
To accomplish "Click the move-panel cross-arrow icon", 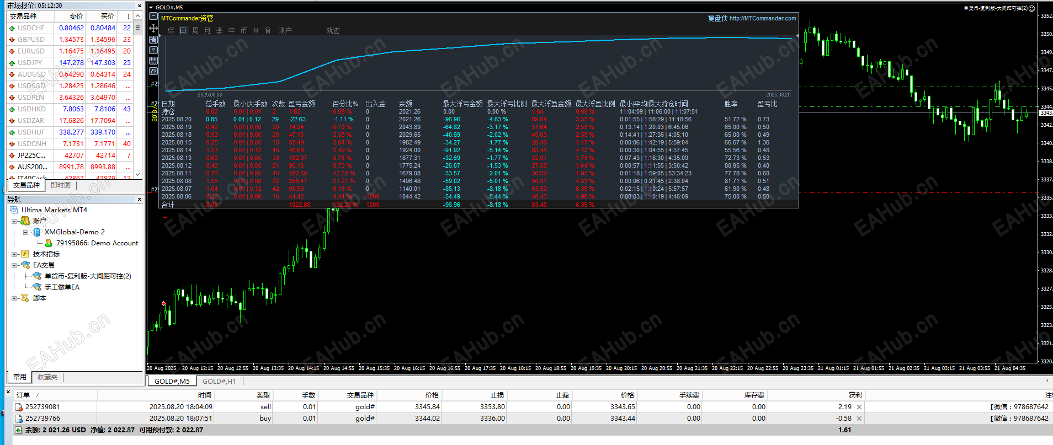I will click(x=153, y=28).
